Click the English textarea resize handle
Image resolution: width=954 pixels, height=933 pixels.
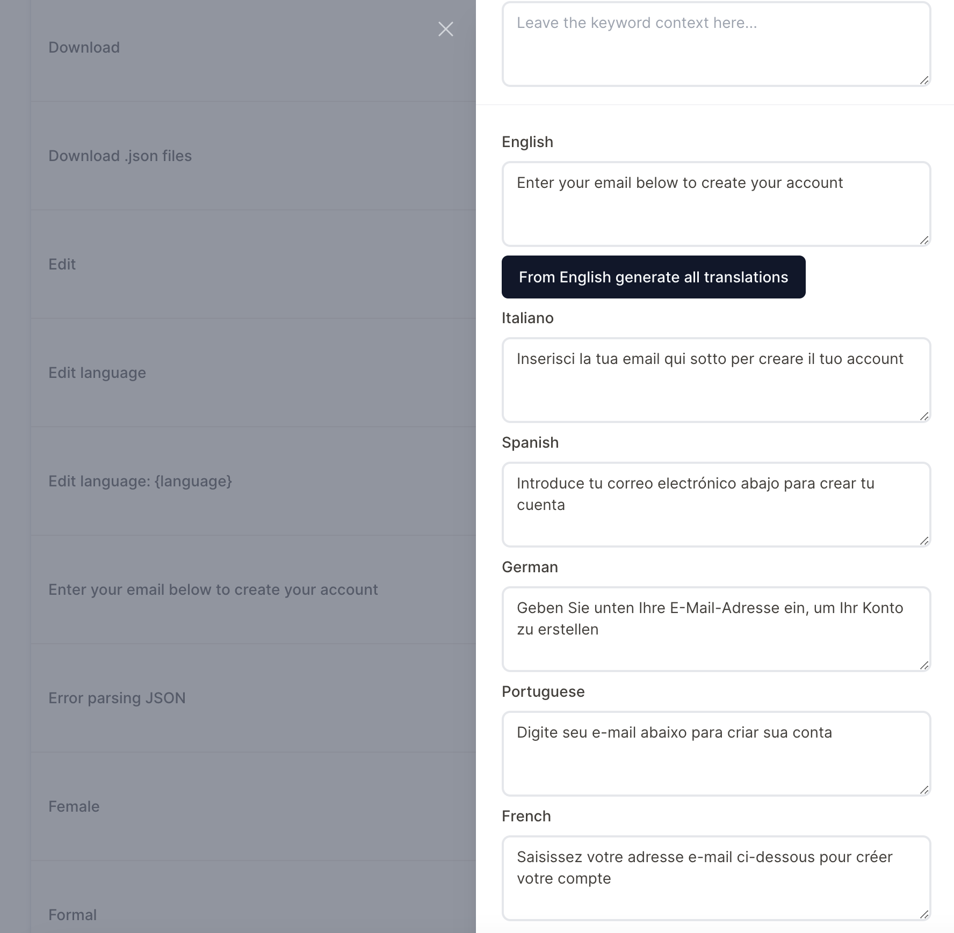(924, 240)
